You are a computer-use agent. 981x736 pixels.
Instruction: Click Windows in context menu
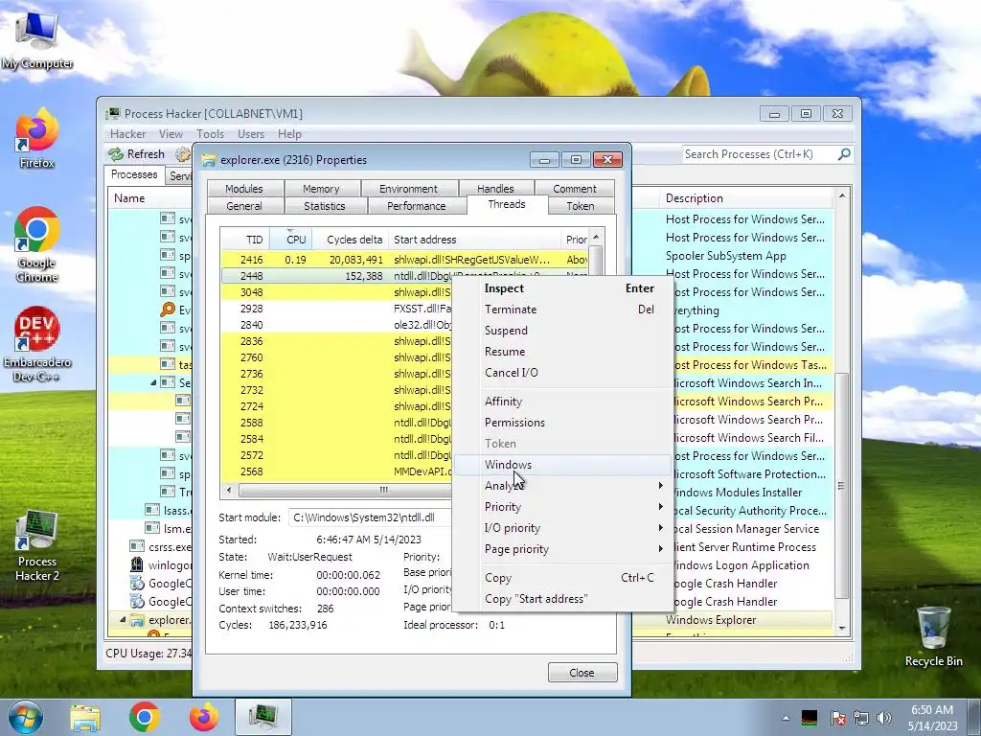[561, 465]
